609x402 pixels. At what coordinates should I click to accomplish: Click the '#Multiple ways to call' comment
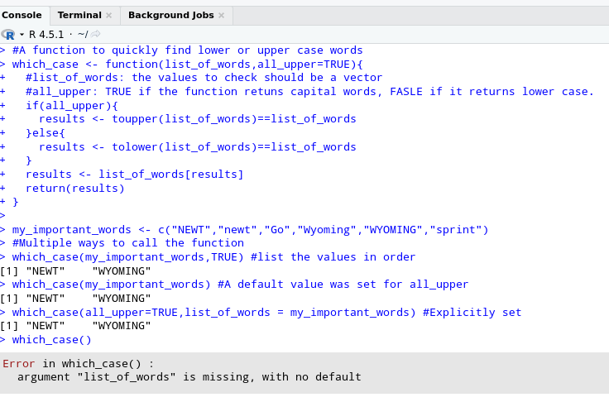click(x=127, y=243)
